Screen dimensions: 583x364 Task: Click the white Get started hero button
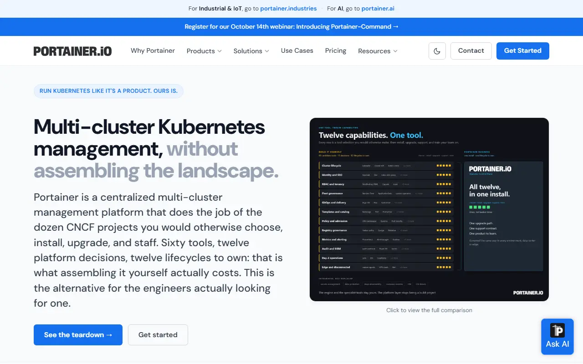click(x=158, y=335)
